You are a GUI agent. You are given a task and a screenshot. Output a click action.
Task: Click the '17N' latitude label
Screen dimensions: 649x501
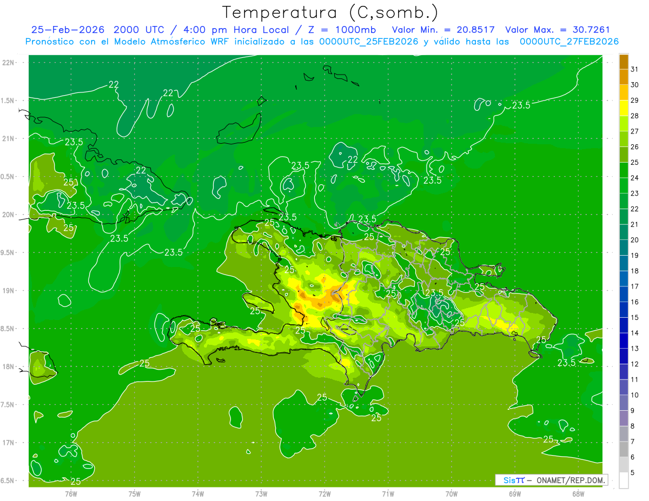coord(8,443)
